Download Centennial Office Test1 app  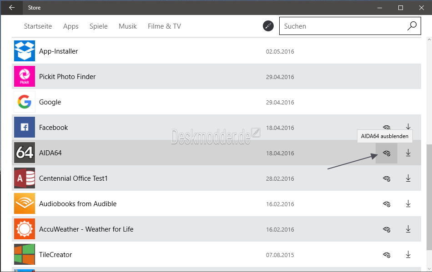tap(408, 178)
